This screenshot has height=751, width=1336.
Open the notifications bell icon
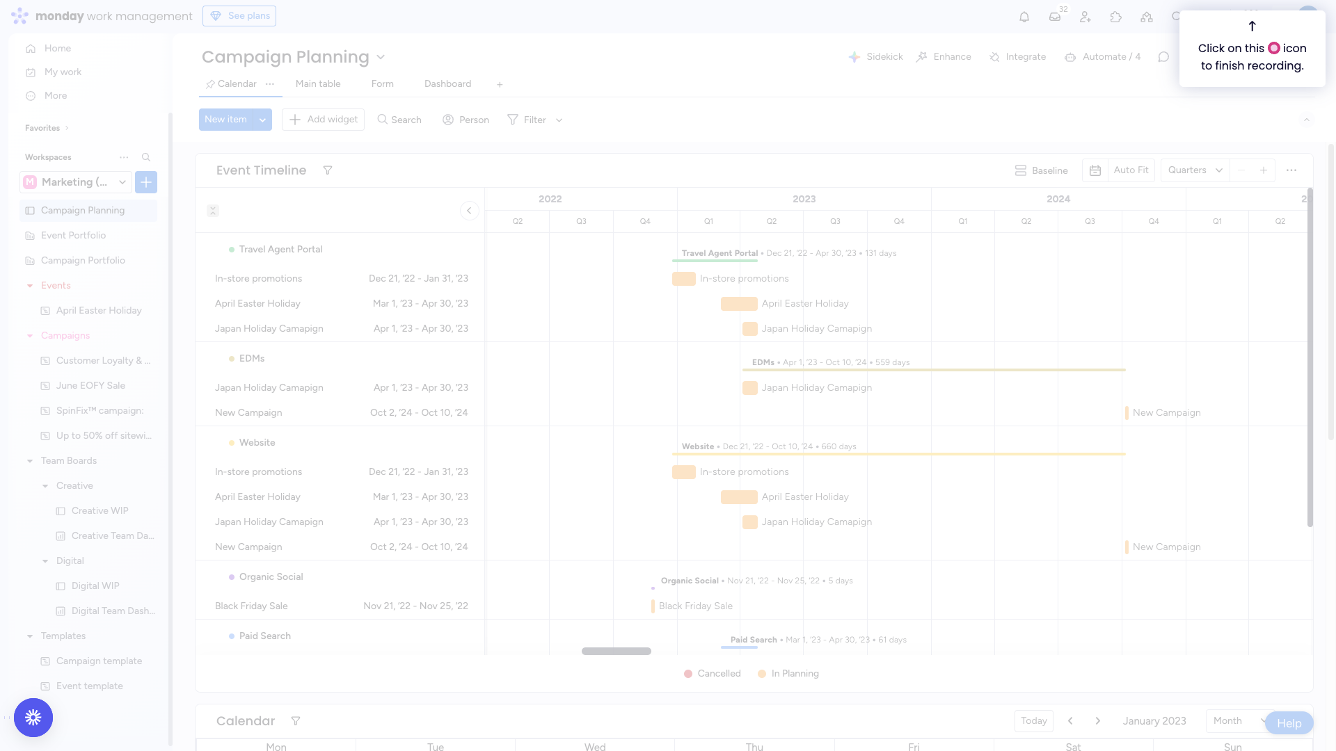point(1024,17)
